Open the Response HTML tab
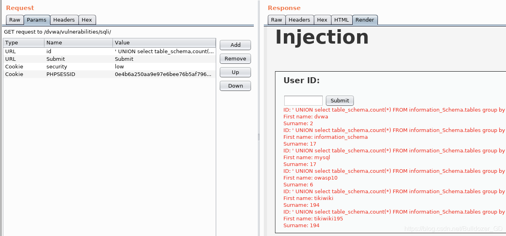Viewport: 506px width, 236px height. [x=341, y=20]
